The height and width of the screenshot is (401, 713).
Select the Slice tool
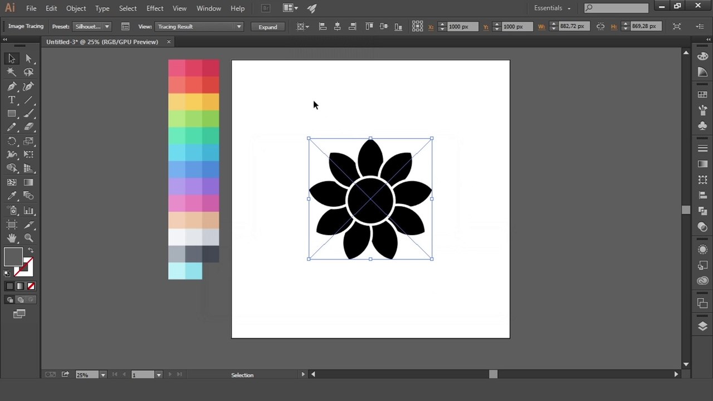29,224
